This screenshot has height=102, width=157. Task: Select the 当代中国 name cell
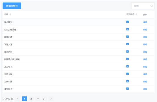[8, 82]
